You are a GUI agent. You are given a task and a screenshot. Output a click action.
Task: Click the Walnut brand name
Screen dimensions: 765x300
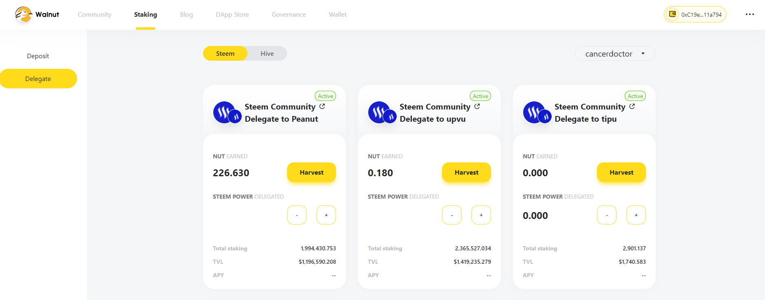pos(47,14)
